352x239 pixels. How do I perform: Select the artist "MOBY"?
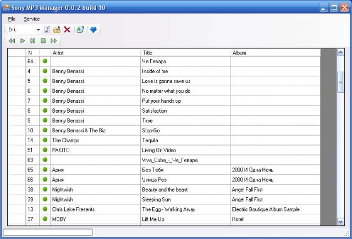coord(59,219)
